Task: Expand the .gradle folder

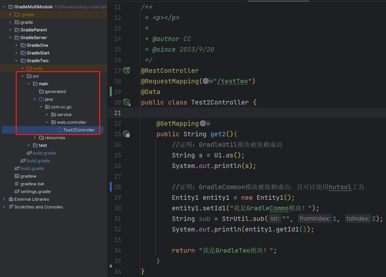Action: coord(10,14)
